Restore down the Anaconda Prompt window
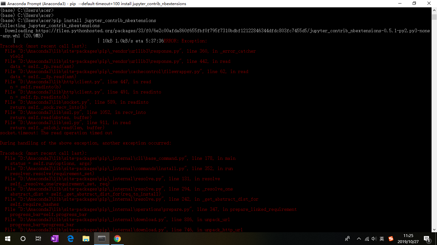Screen dimensions: 437x245 [415, 4]
